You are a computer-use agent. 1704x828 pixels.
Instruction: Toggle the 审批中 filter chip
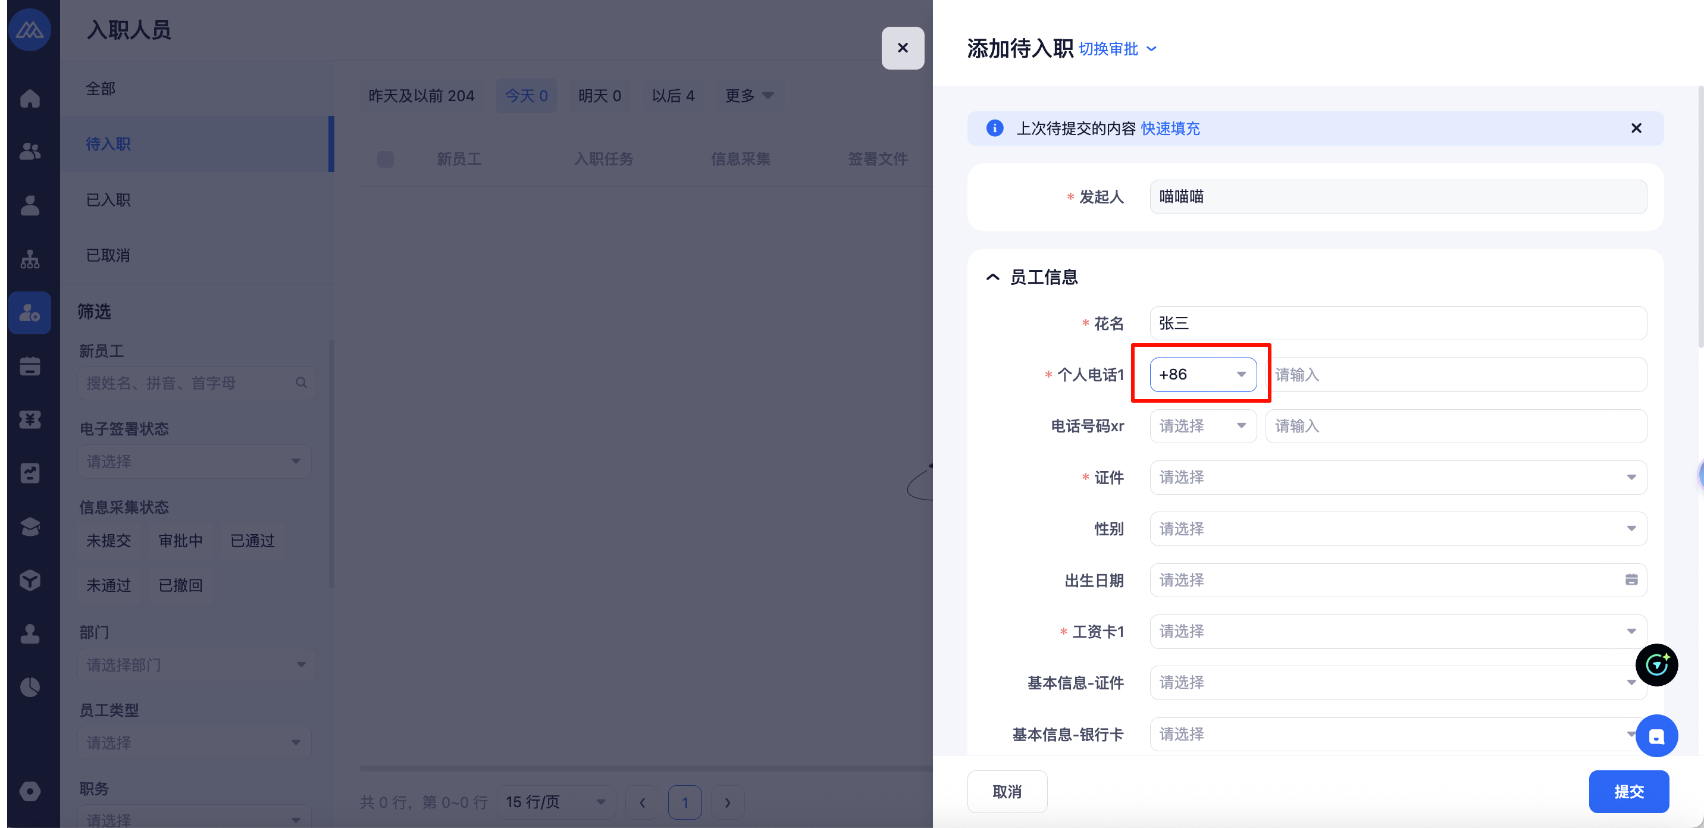pos(180,541)
